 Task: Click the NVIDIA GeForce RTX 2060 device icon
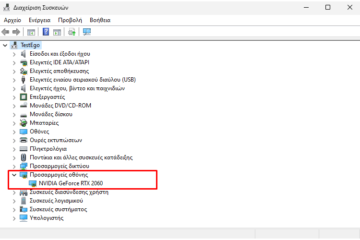33,183
